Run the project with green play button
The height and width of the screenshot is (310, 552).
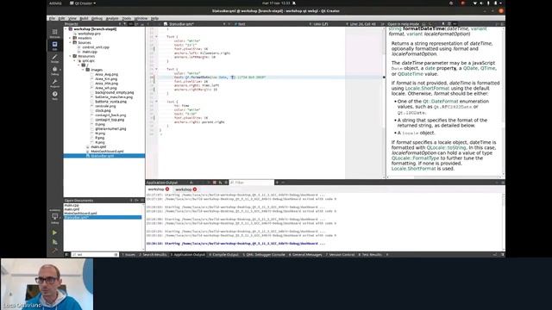pyautogui.click(x=54, y=232)
